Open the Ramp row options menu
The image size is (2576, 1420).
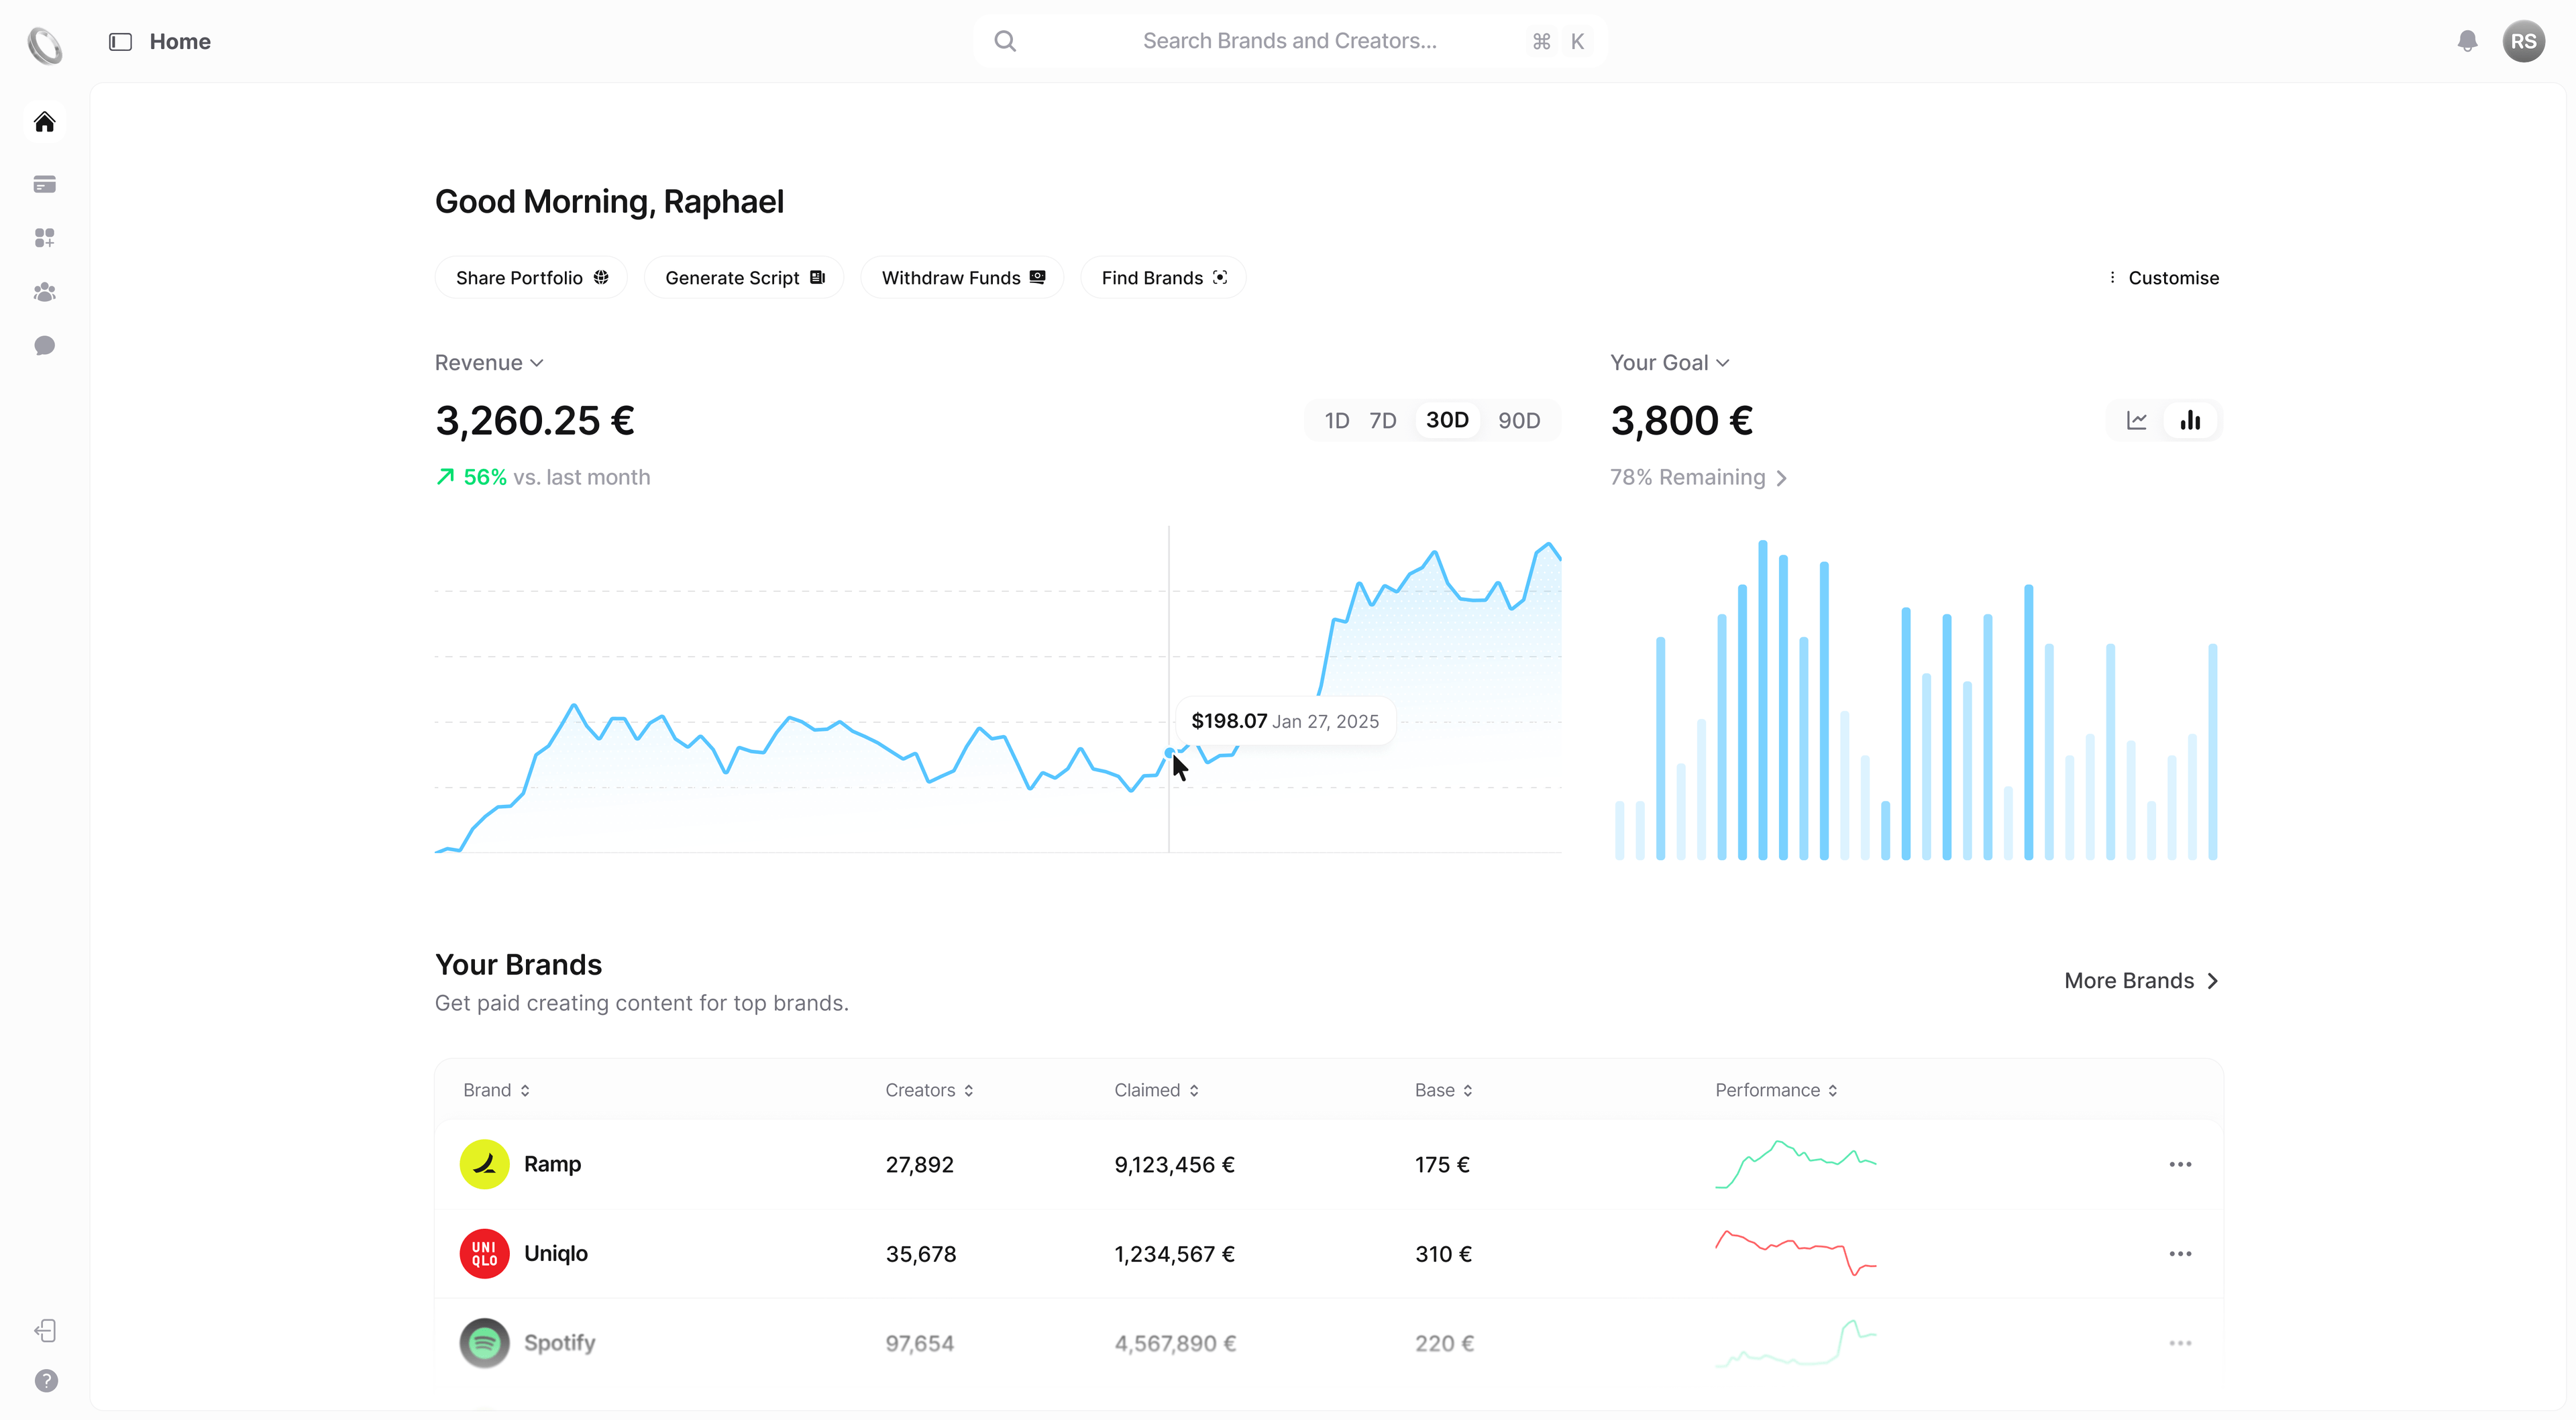[x=2180, y=1165]
